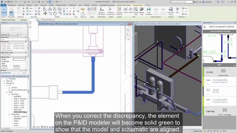The width and height of the screenshot is (237, 133).
Task: Toggle the Editable Only checkbox
Action: tap(192, 131)
